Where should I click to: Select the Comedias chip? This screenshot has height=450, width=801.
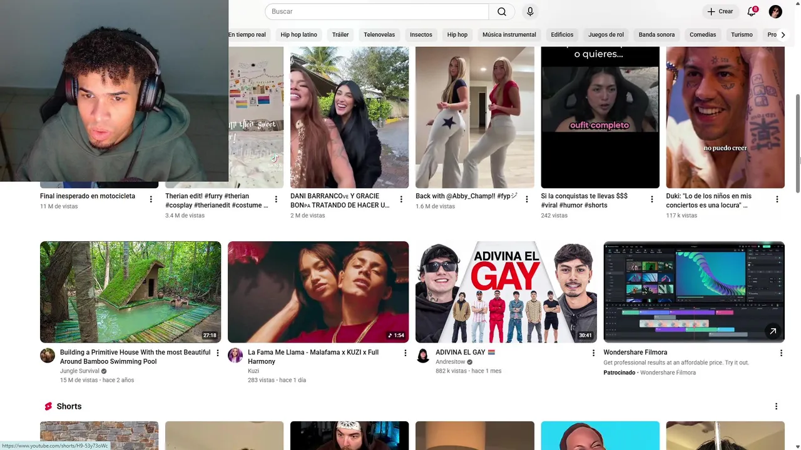(703, 34)
